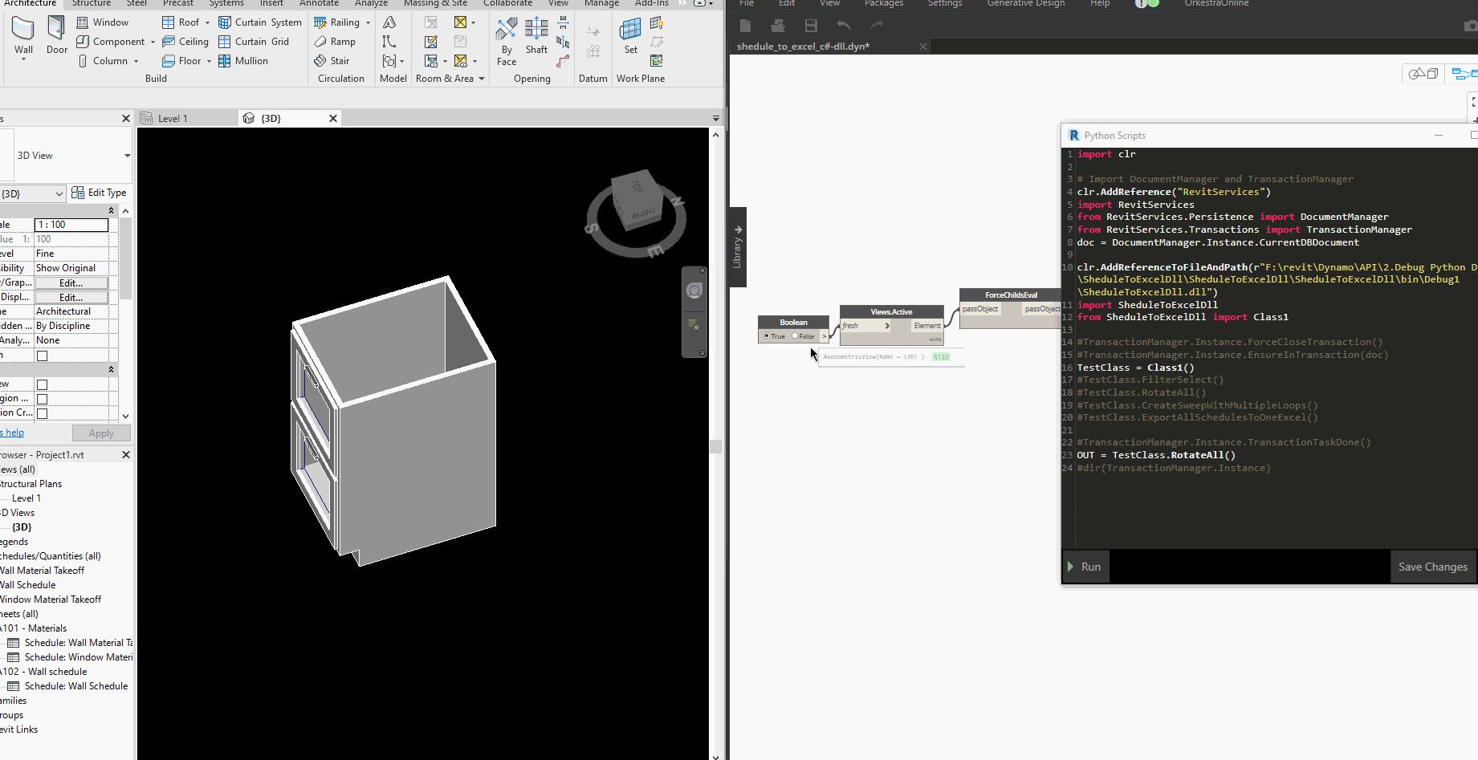
Task: Click the Save Changes button
Action: pyautogui.click(x=1432, y=567)
